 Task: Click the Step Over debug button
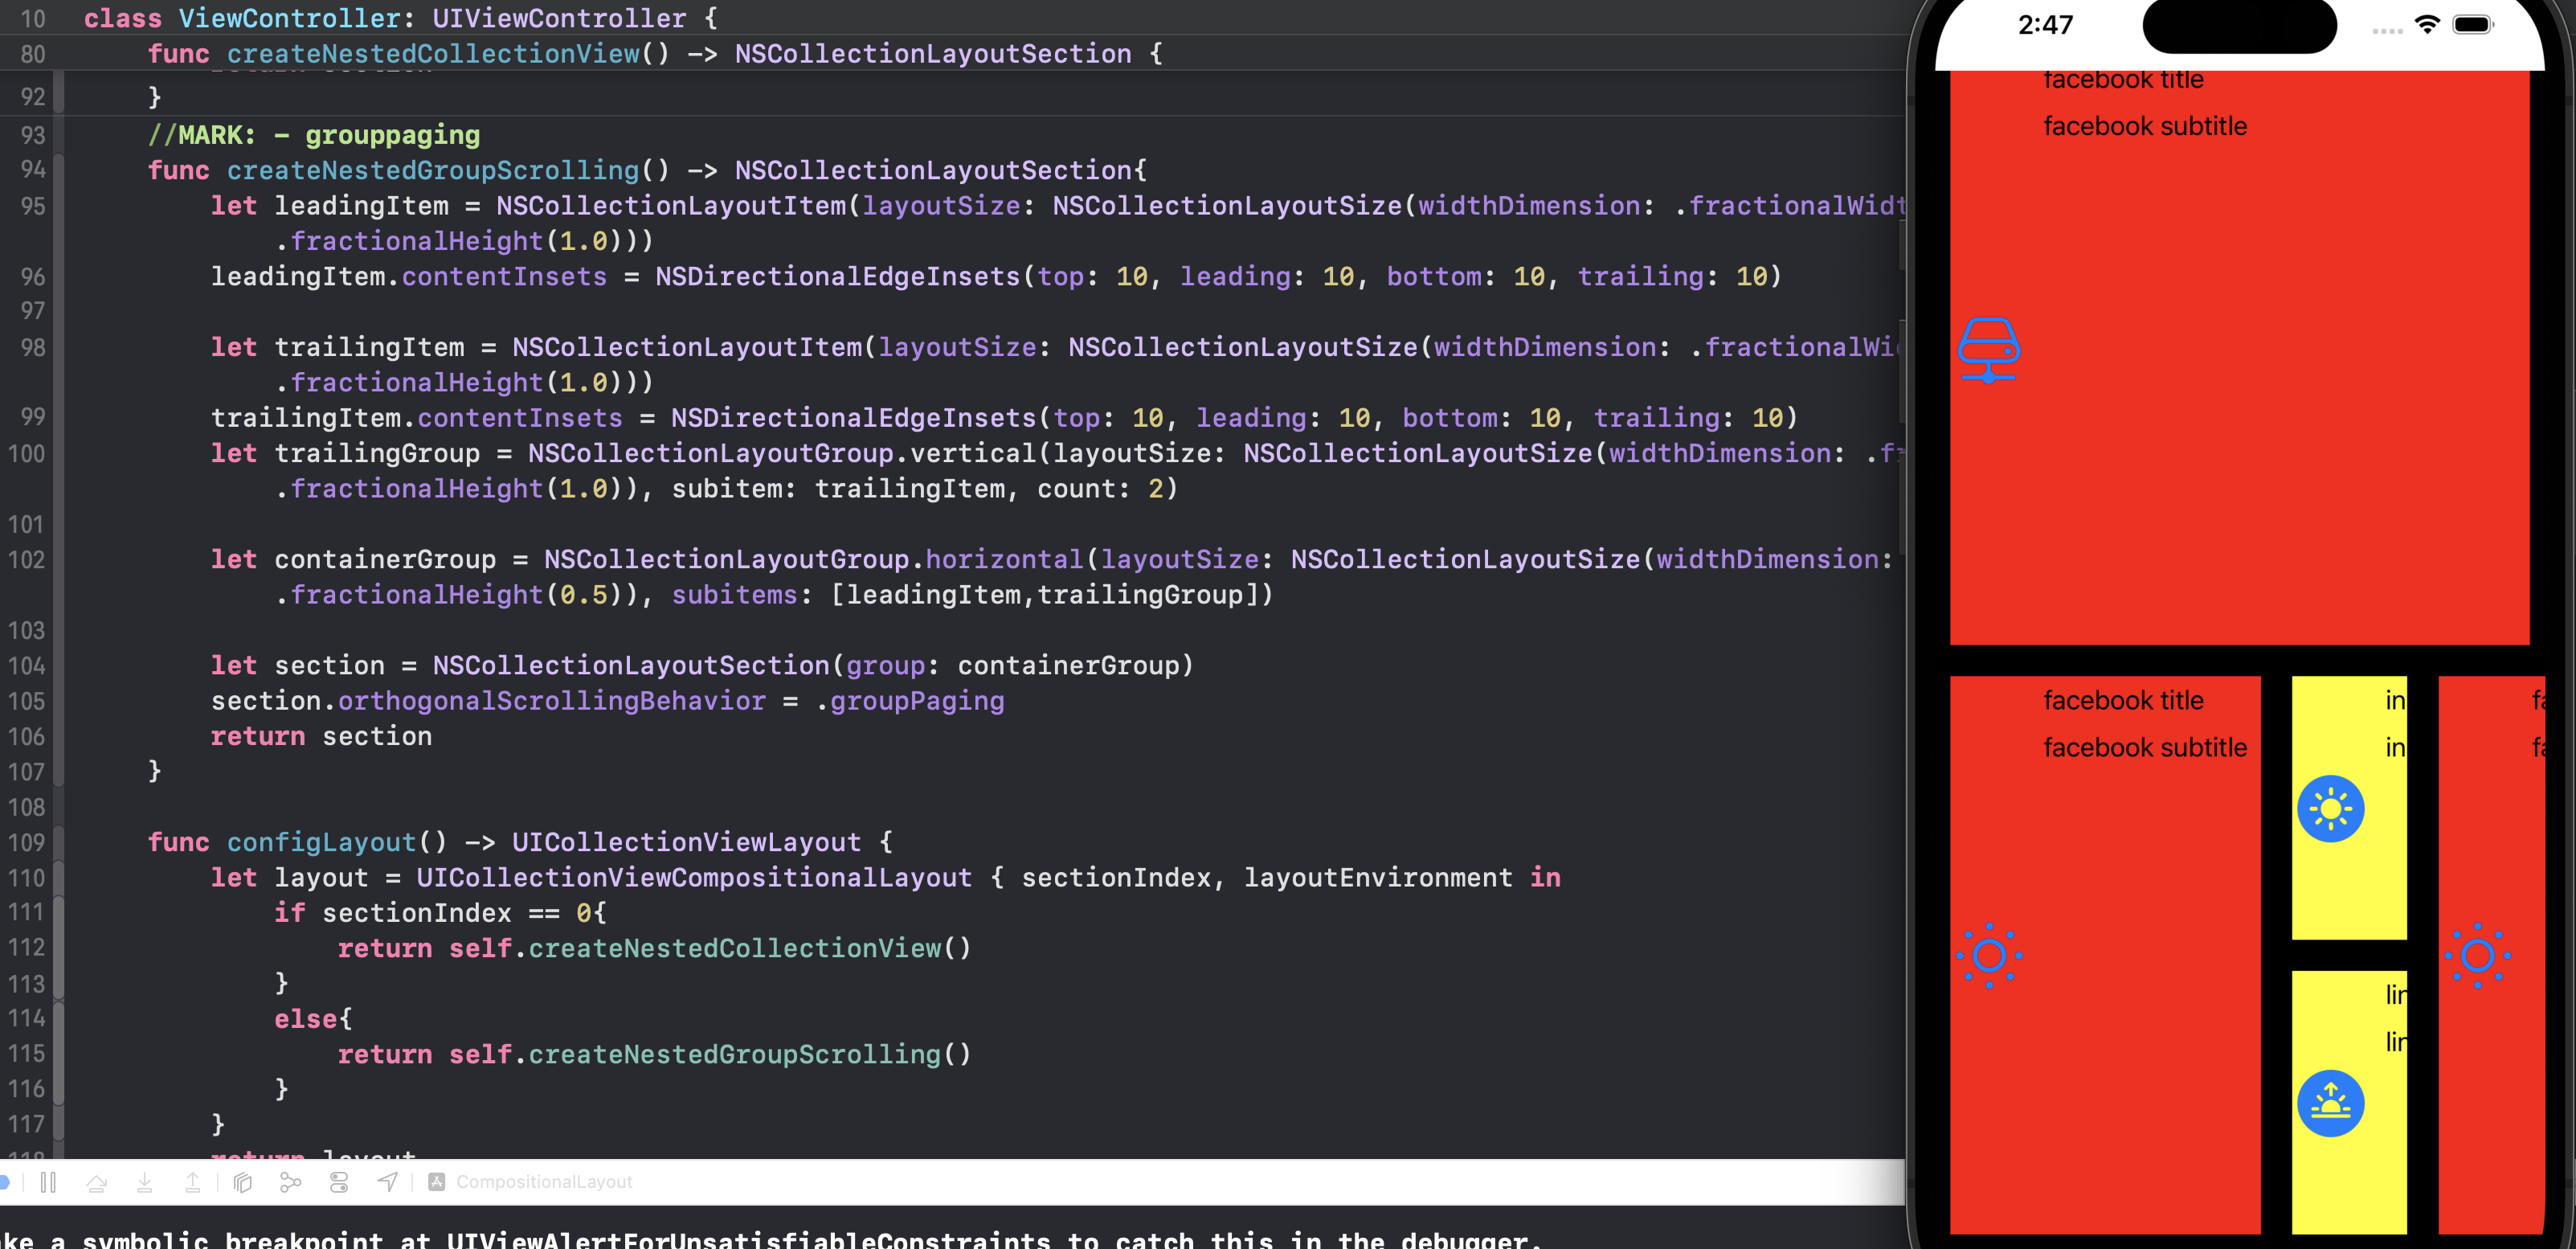(x=97, y=1182)
